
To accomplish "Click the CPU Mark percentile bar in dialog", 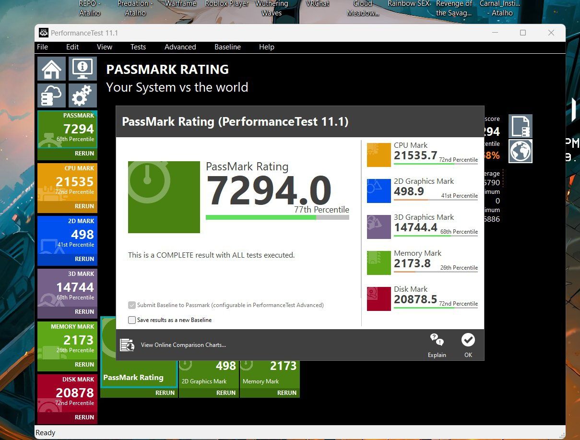I will click(x=436, y=164).
